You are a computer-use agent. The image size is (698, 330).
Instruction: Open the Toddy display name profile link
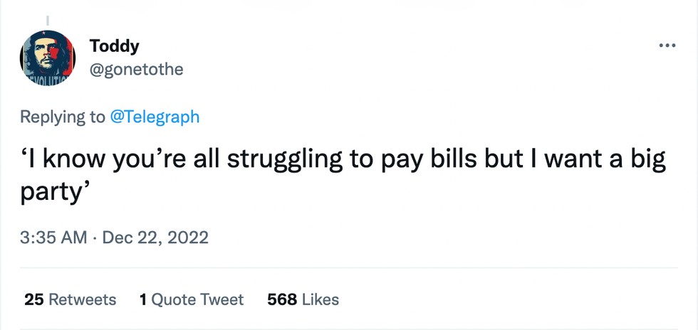[114, 46]
